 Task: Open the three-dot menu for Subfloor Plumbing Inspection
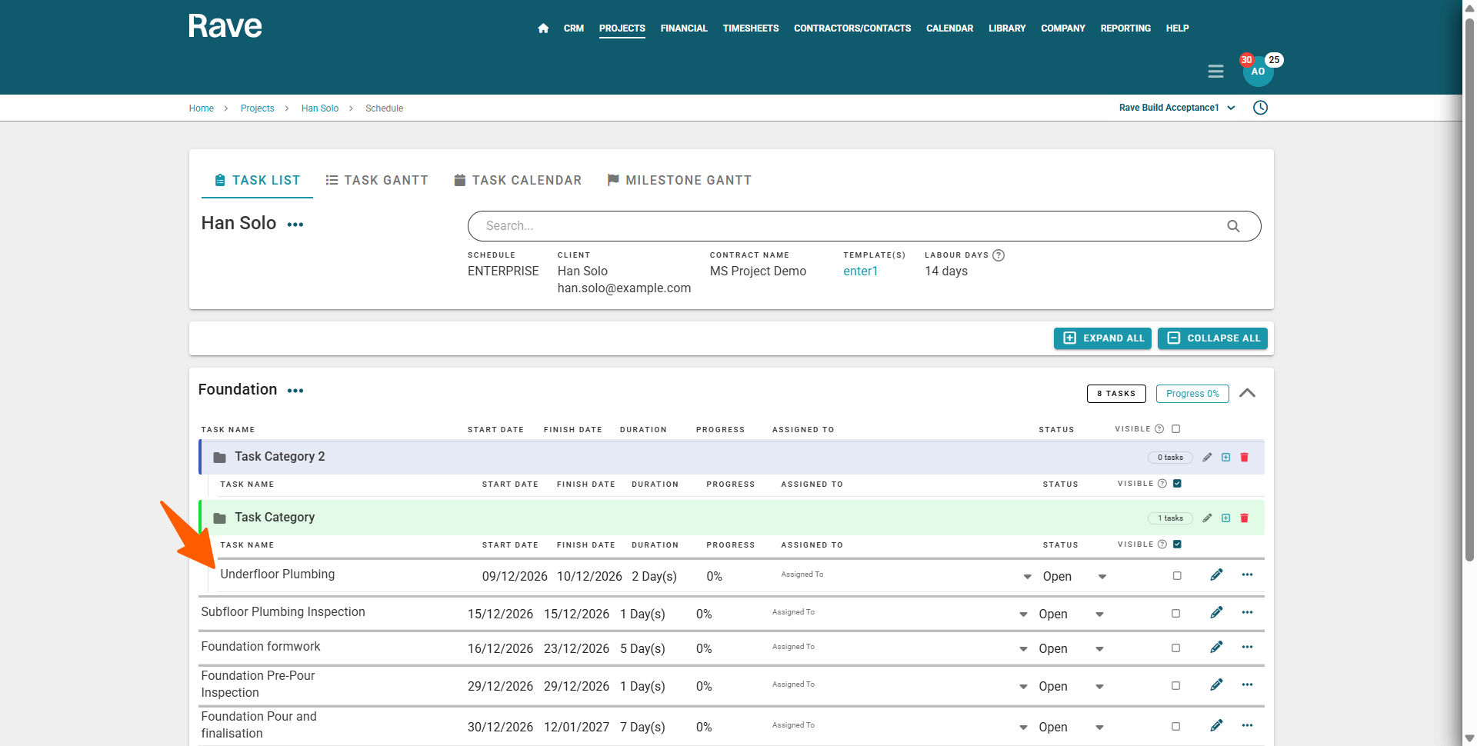1247,613
